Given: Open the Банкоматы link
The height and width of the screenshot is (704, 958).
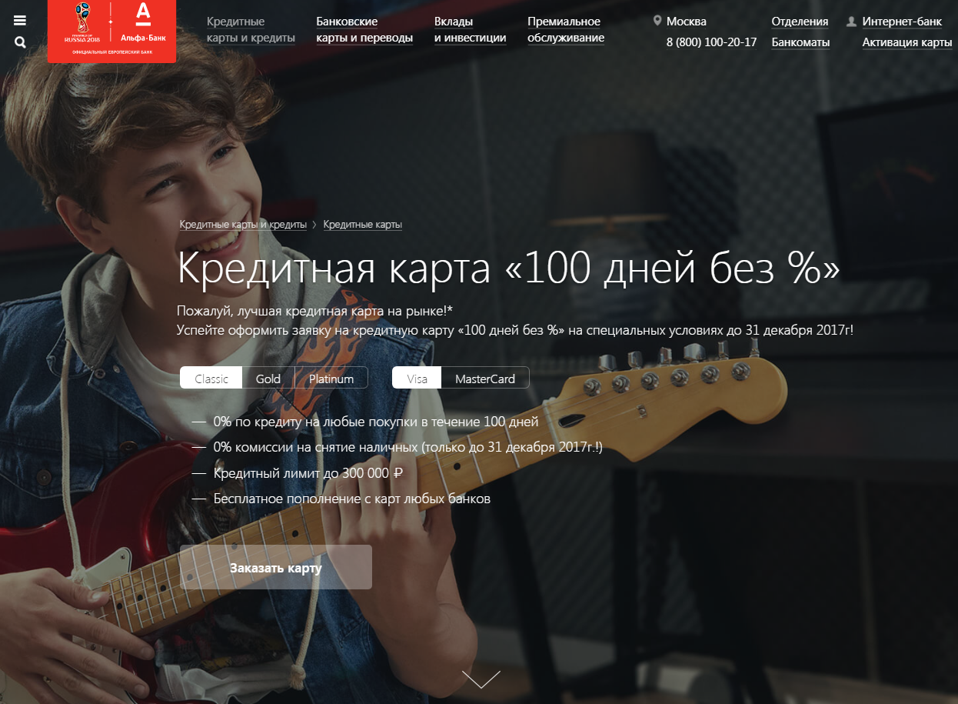Looking at the screenshot, I should (800, 42).
